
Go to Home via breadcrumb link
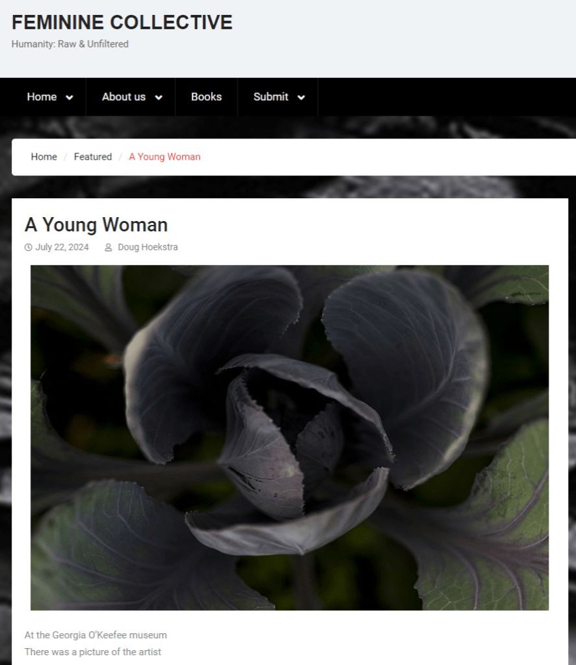pos(44,157)
